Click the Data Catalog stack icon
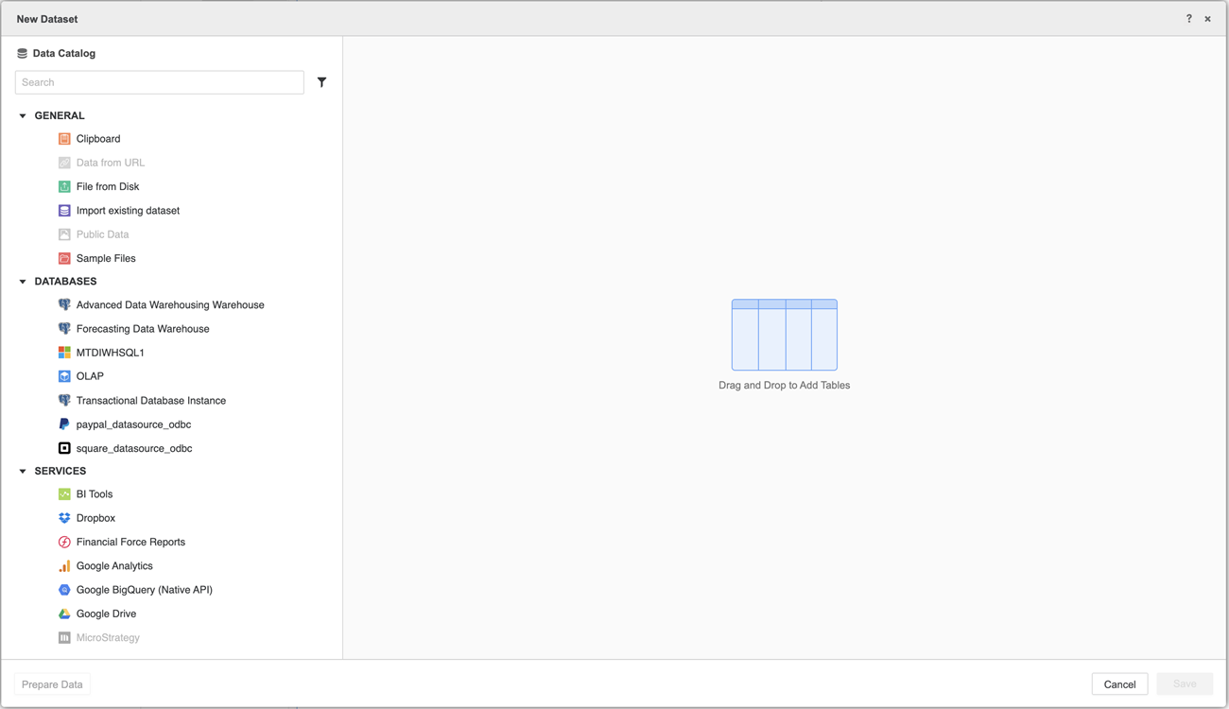The image size is (1229, 709). (x=22, y=54)
